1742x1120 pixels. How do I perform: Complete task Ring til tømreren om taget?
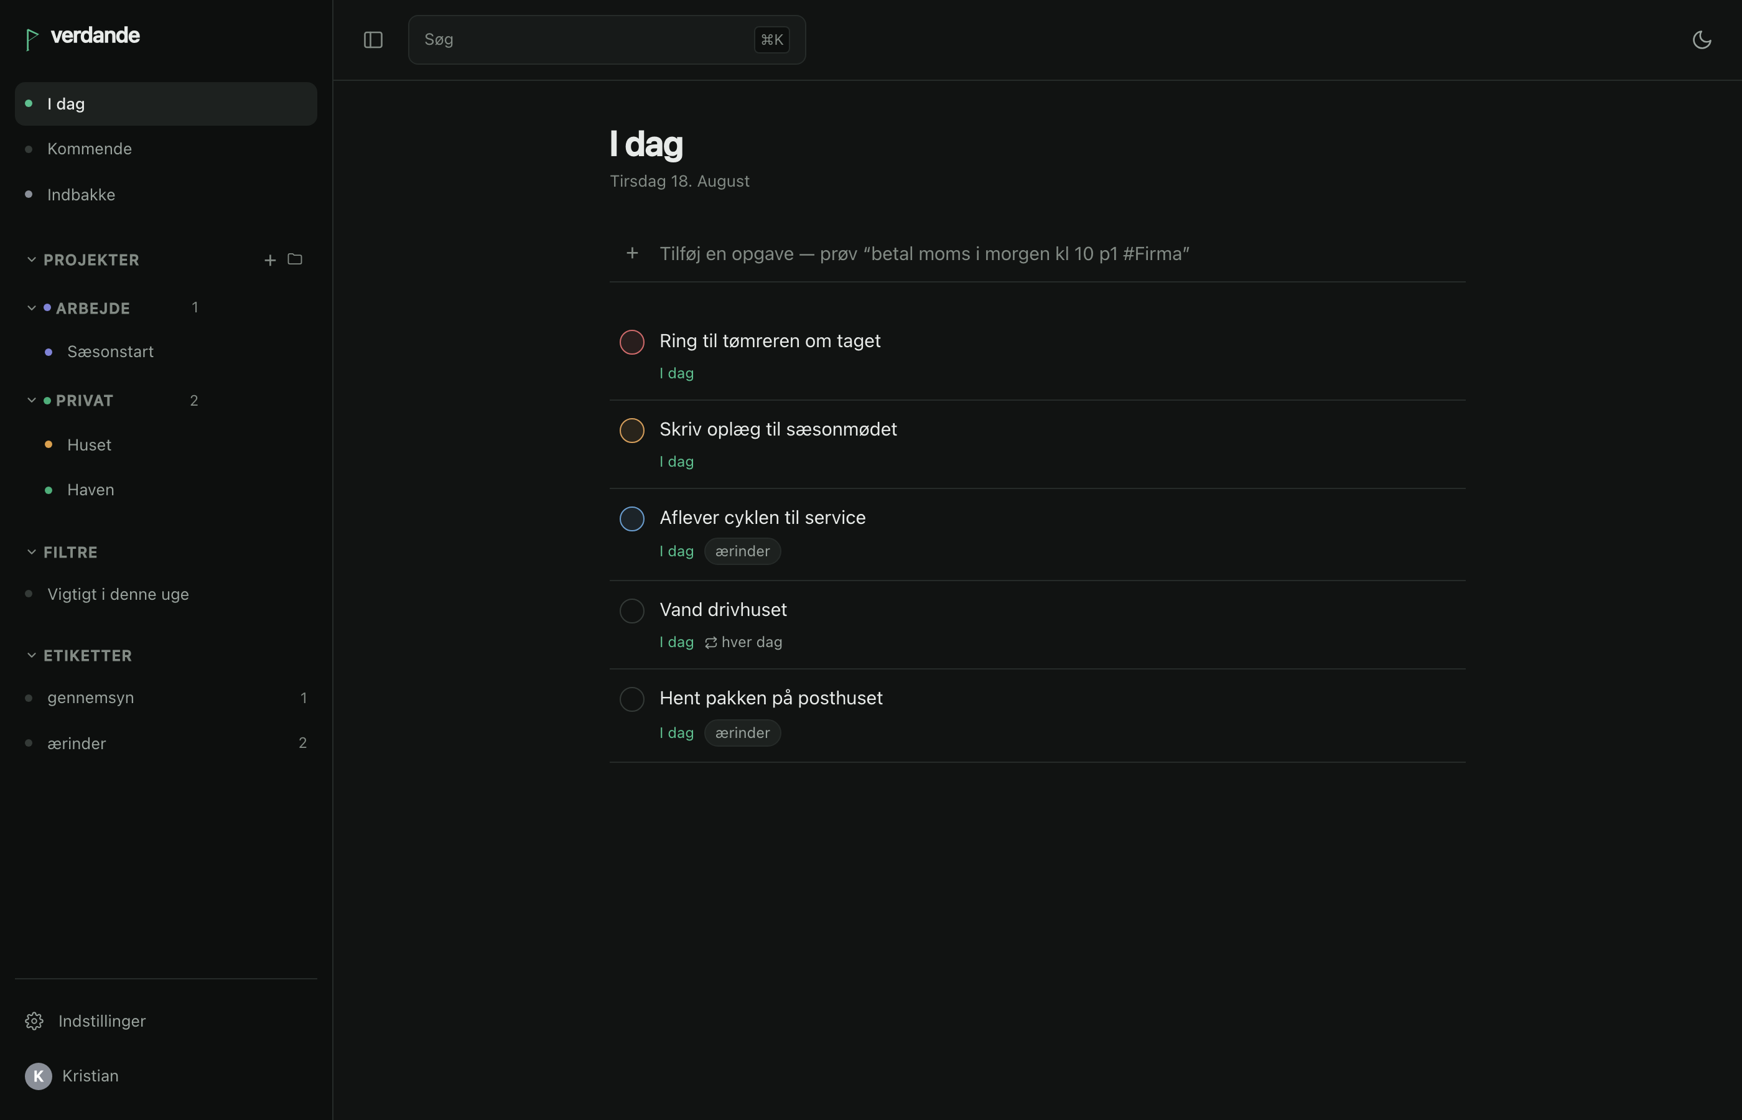(632, 342)
